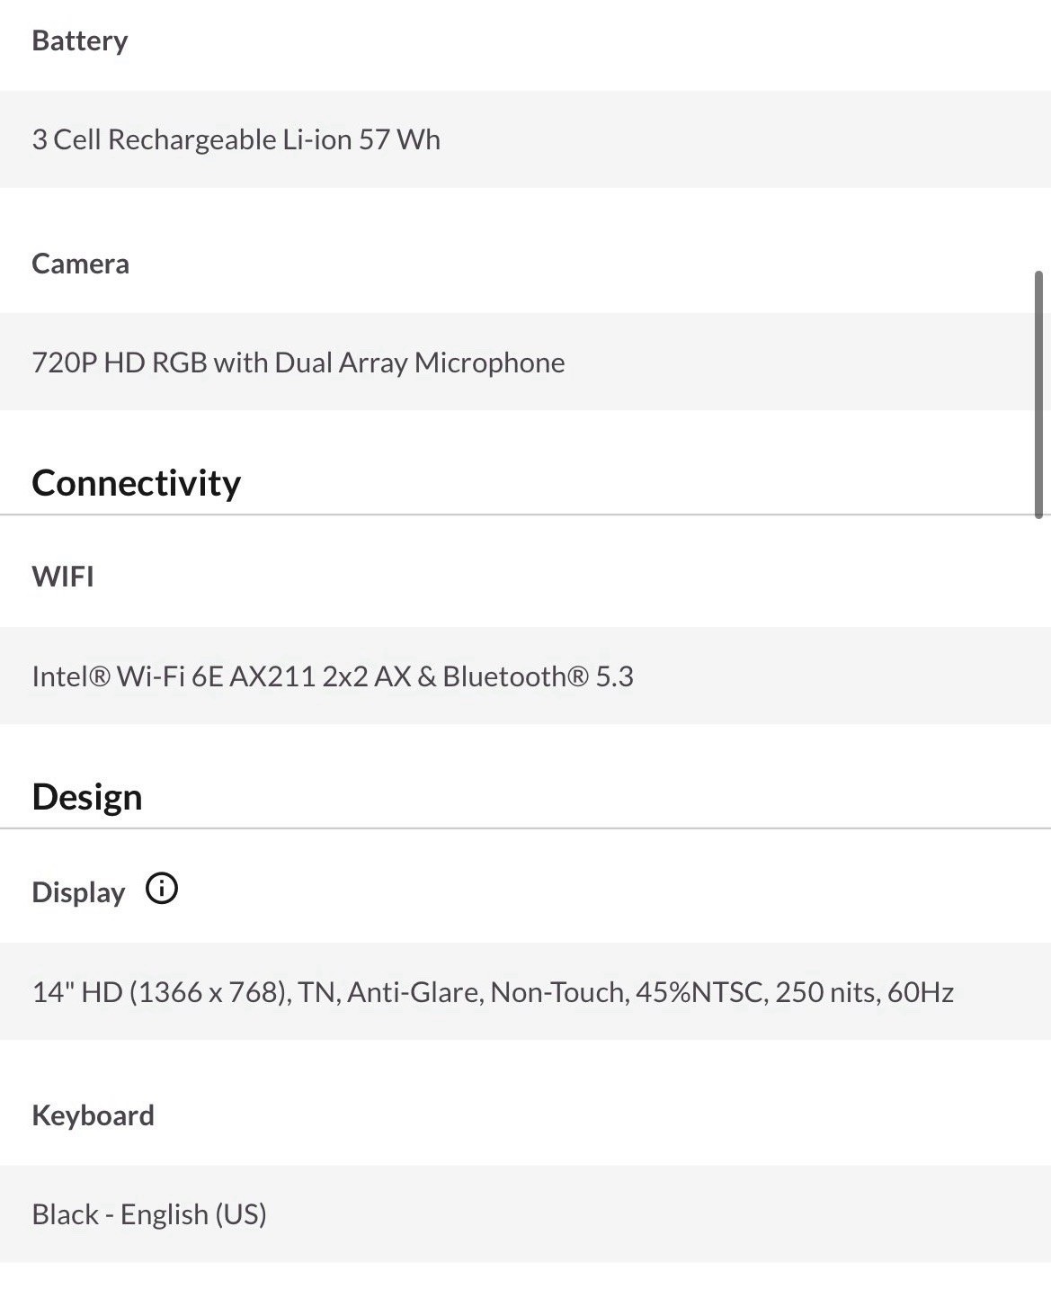
Task: Click the 60Hz refresh rate text
Action: pos(921,992)
